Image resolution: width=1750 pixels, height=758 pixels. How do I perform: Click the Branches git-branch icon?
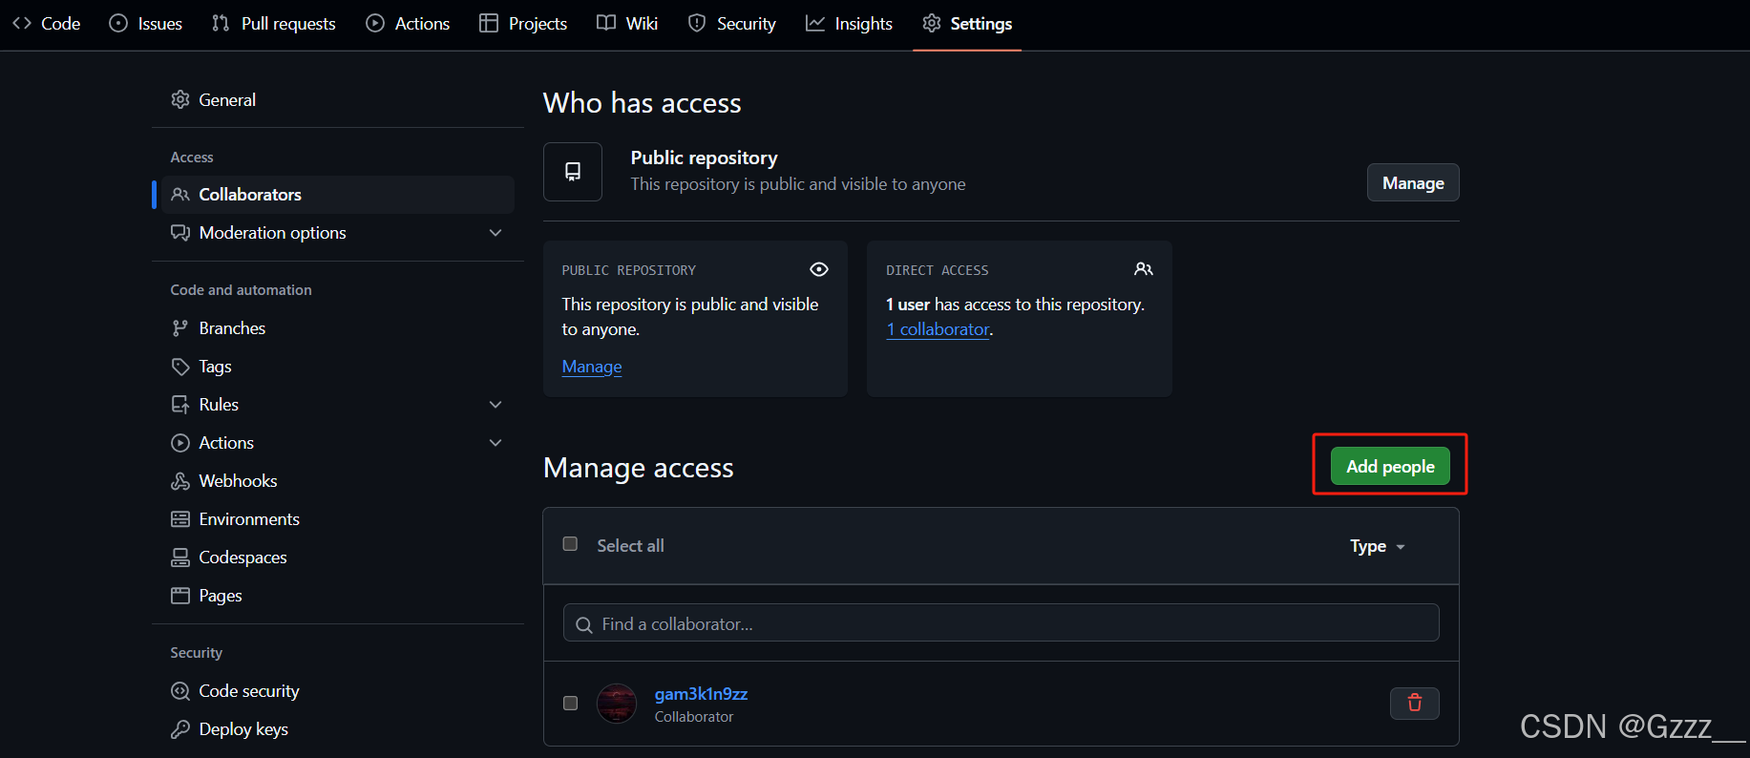(180, 327)
